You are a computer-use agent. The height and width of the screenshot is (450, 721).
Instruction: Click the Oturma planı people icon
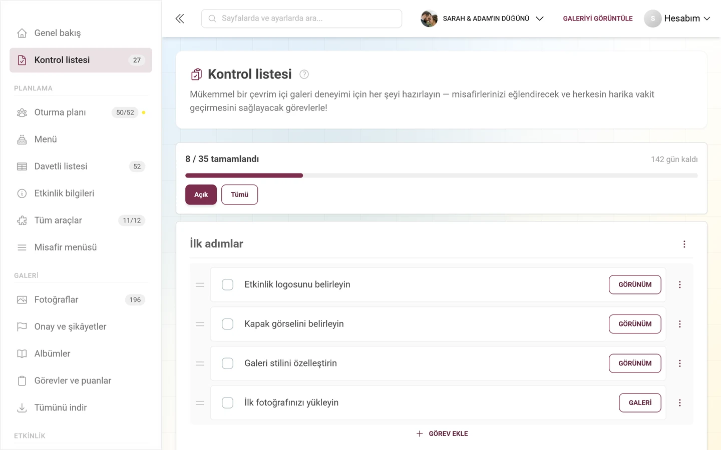click(x=22, y=112)
